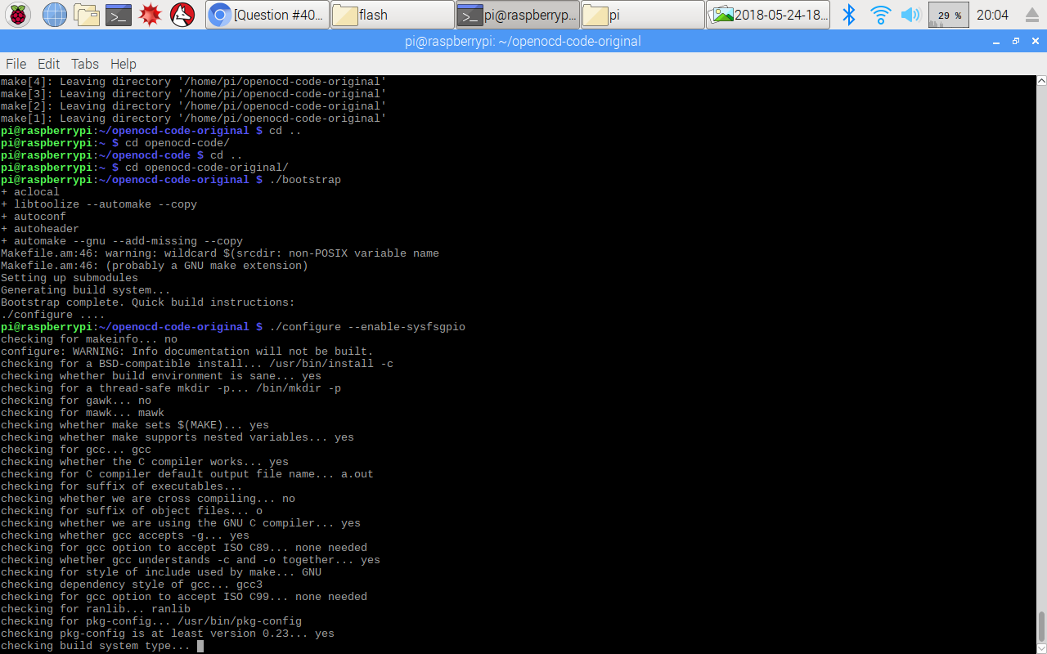Open the WiFi network tray menu
This screenshot has width=1047, height=654.
pos(880,15)
